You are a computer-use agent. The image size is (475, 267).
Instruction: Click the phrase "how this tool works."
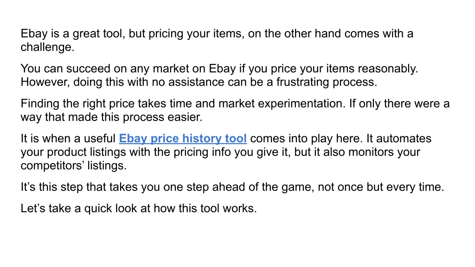[x=205, y=209]
